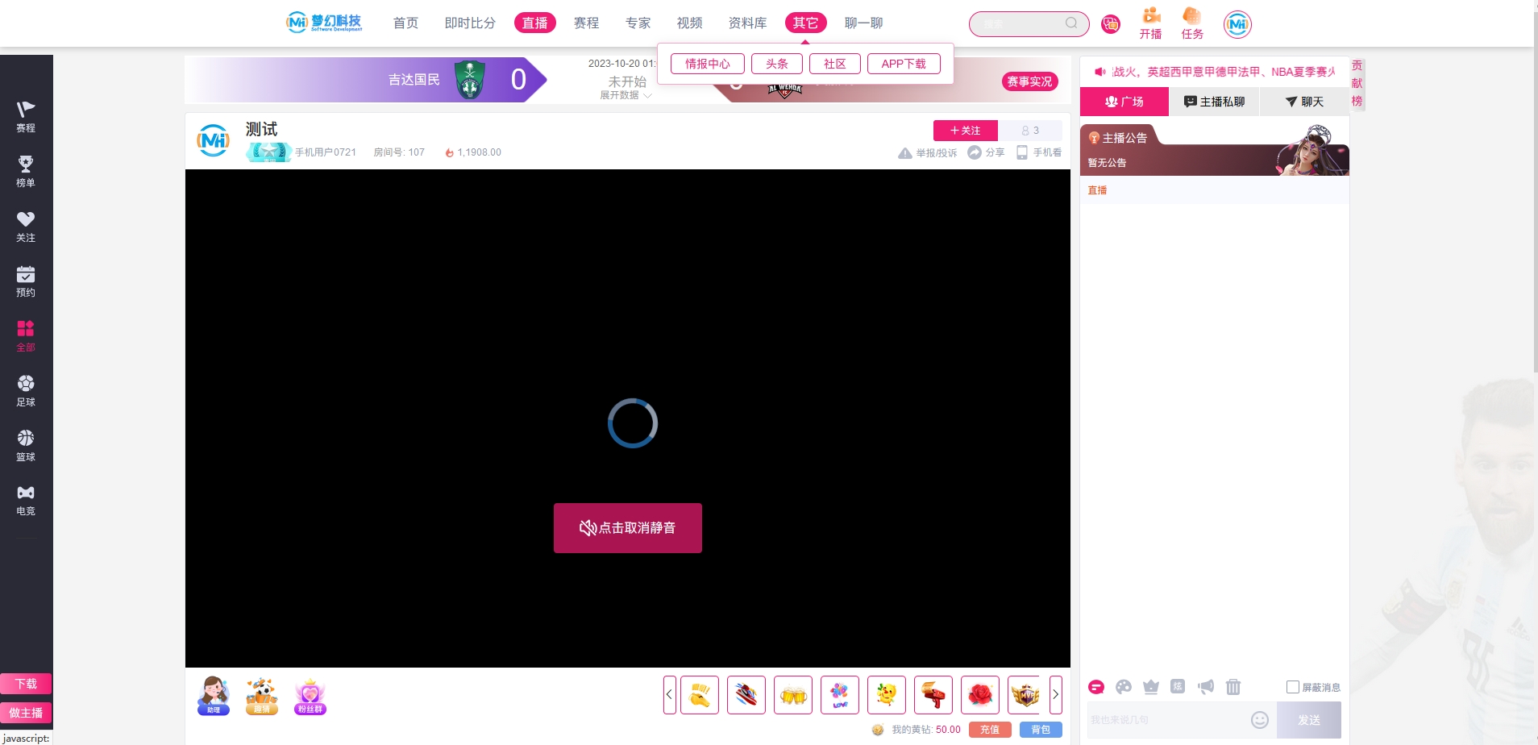Toggle the 关注 follow button
1538x745 pixels.
point(965,131)
